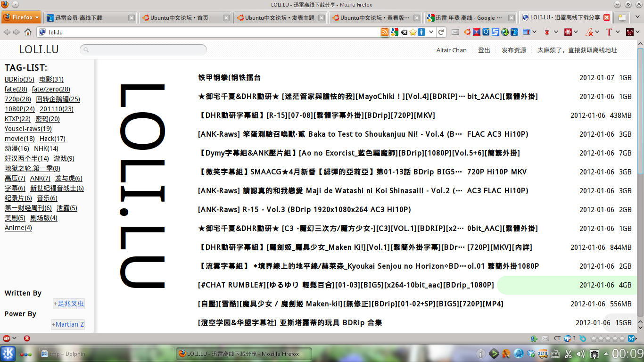Screen dimensions: 644x362
Task: Select the Anime(4) tag
Action: coord(18,228)
